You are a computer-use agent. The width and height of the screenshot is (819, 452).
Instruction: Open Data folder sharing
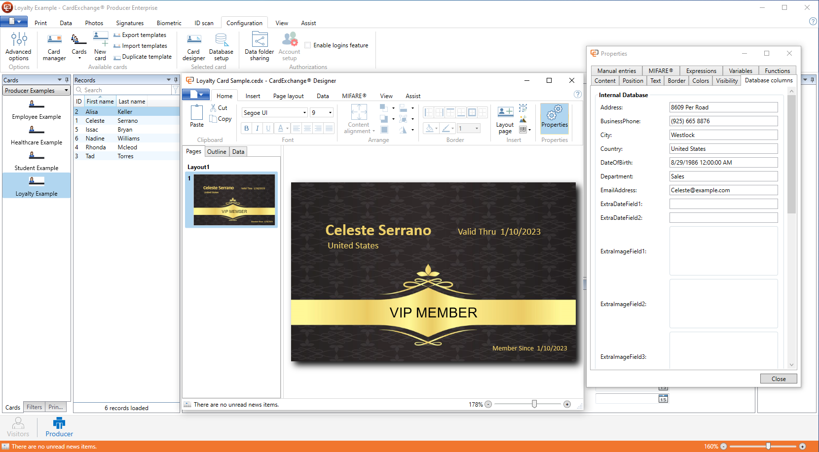click(259, 47)
